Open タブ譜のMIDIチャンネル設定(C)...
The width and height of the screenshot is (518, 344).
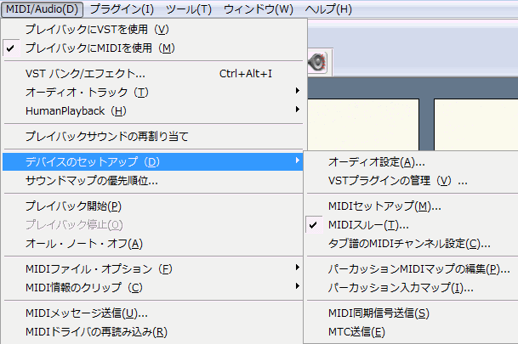click(x=412, y=244)
